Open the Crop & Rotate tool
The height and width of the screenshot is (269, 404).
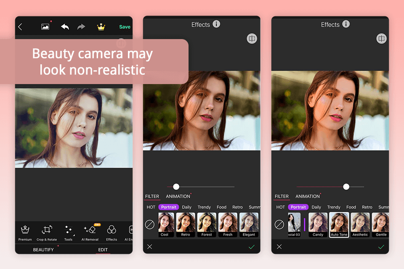pos(47,233)
